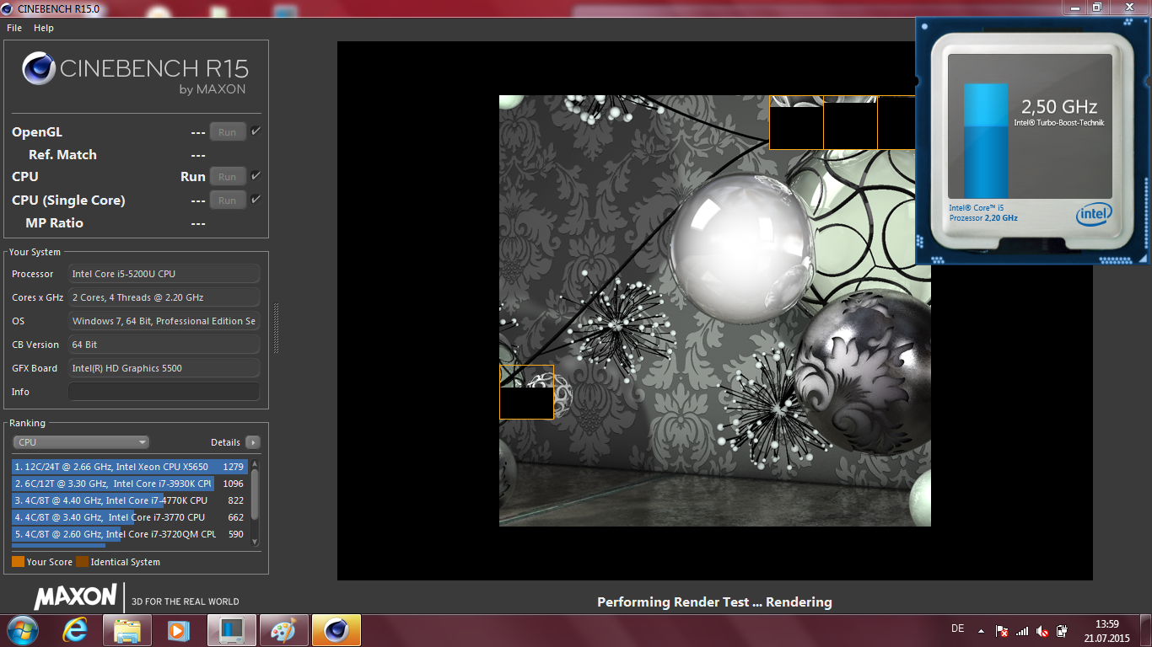Click the OS field Windows 7
This screenshot has height=647, width=1152.
pyautogui.click(x=164, y=321)
